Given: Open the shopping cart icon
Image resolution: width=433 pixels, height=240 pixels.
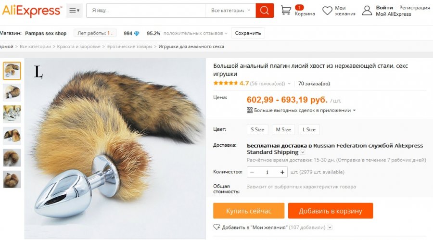Looking at the screenshot, I should 286,10.
